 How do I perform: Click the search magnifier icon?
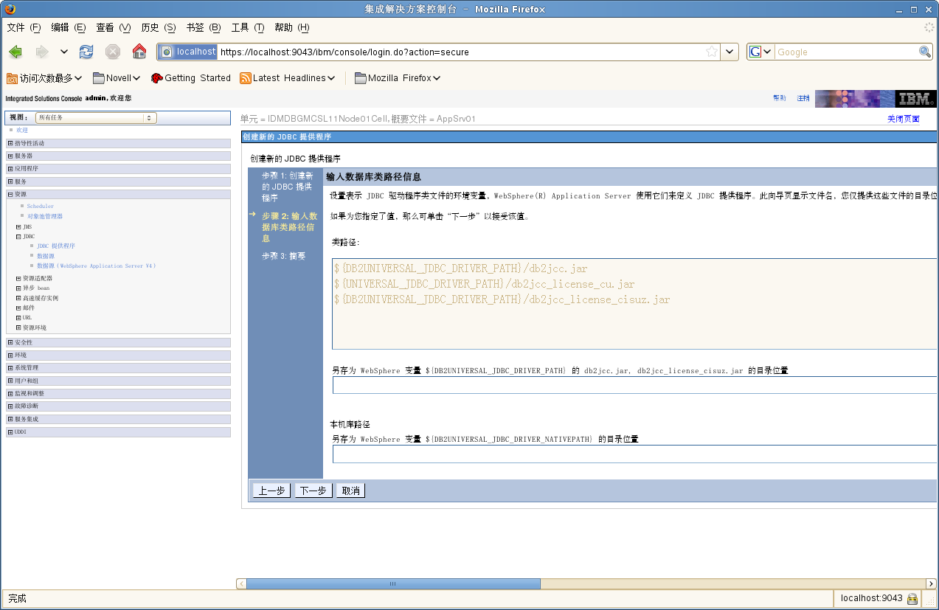(x=925, y=52)
